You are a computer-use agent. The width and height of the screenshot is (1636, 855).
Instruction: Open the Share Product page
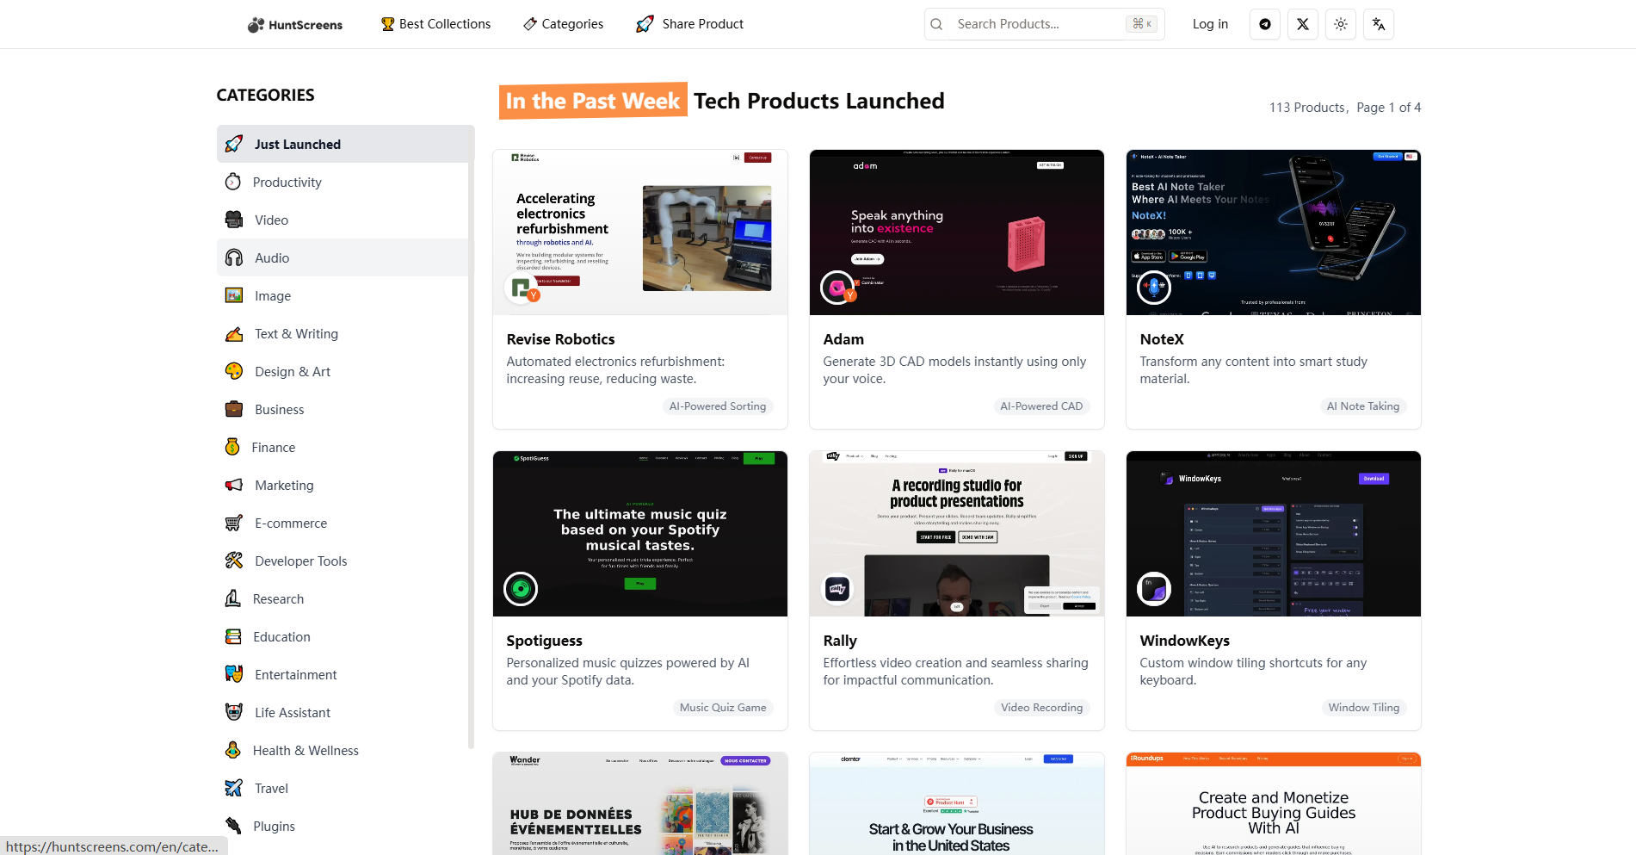click(690, 24)
